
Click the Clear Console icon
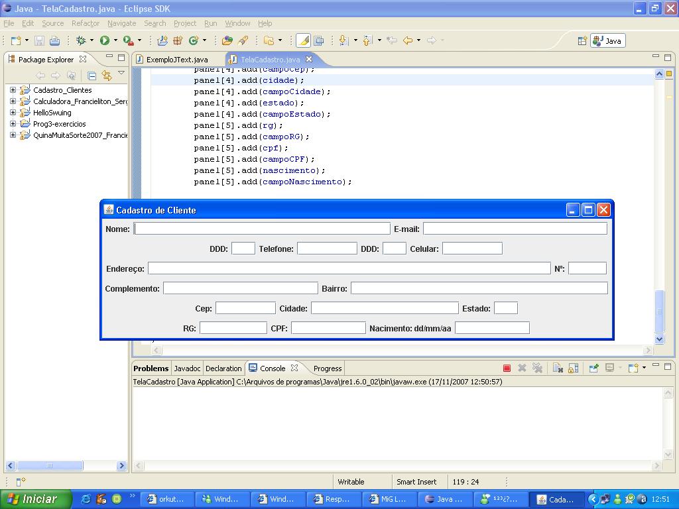pos(557,368)
